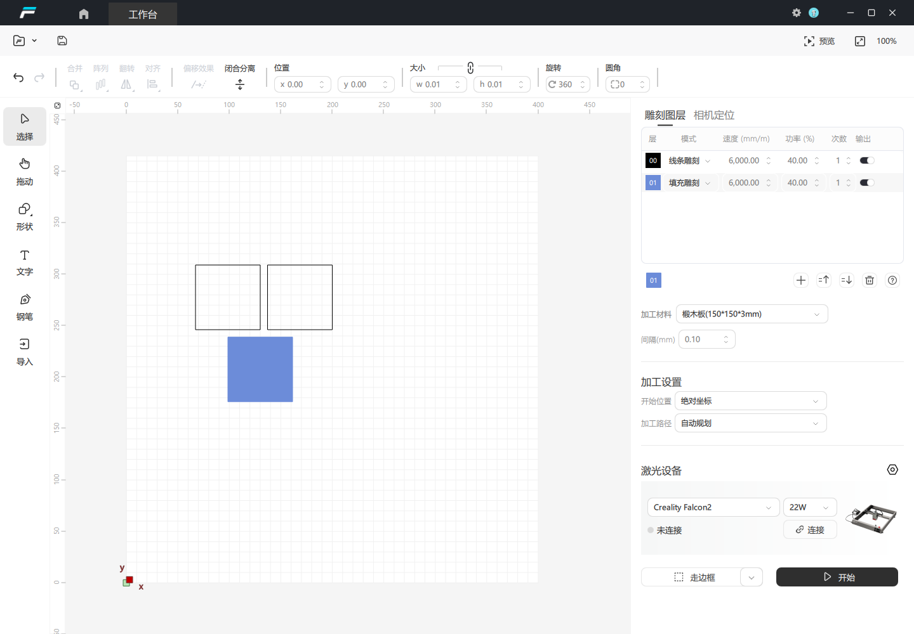Click the Import (导入) icon
Screen dimensions: 914x634
point(25,351)
